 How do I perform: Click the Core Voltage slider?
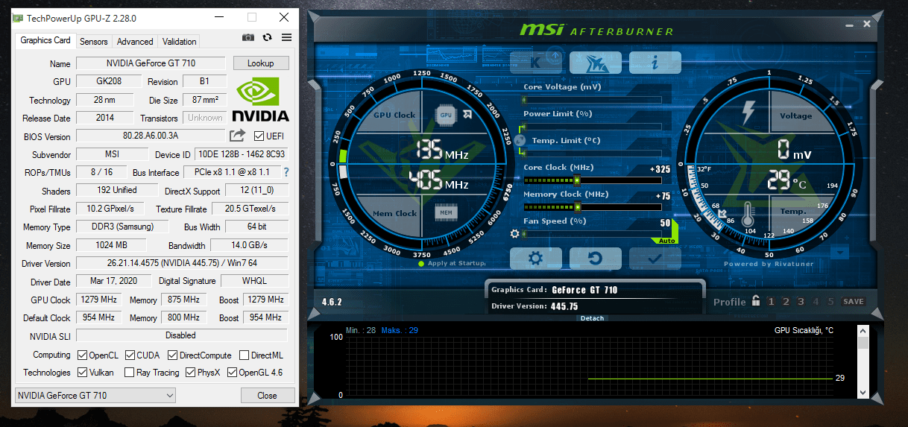pos(592,99)
